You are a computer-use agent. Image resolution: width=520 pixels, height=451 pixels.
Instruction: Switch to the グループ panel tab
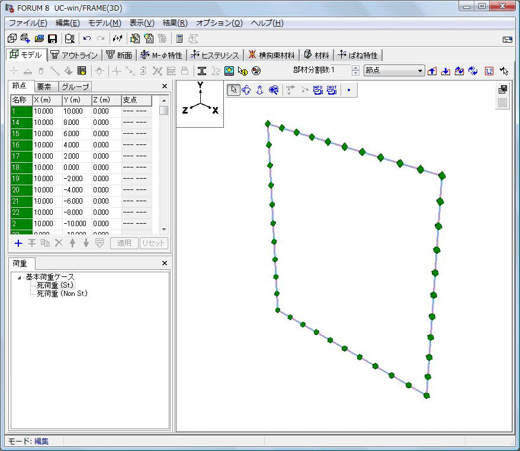click(75, 87)
